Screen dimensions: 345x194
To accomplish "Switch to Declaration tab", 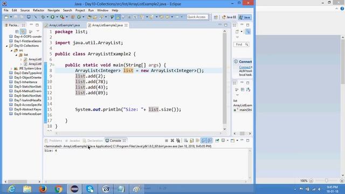I will pyautogui.click(x=93, y=141).
